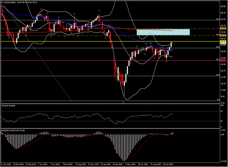The width and height of the screenshot is (228, 167).
Task: Select the yellow horizontal line at 46.20
Action: [x=110, y=41]
